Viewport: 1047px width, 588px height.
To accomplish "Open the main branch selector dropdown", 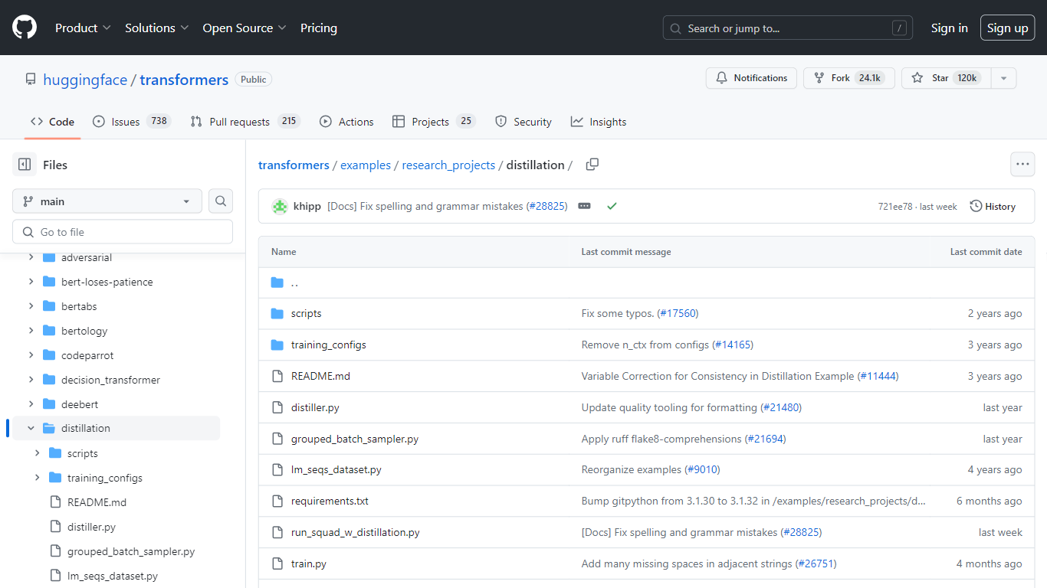I will click(107, 201).
